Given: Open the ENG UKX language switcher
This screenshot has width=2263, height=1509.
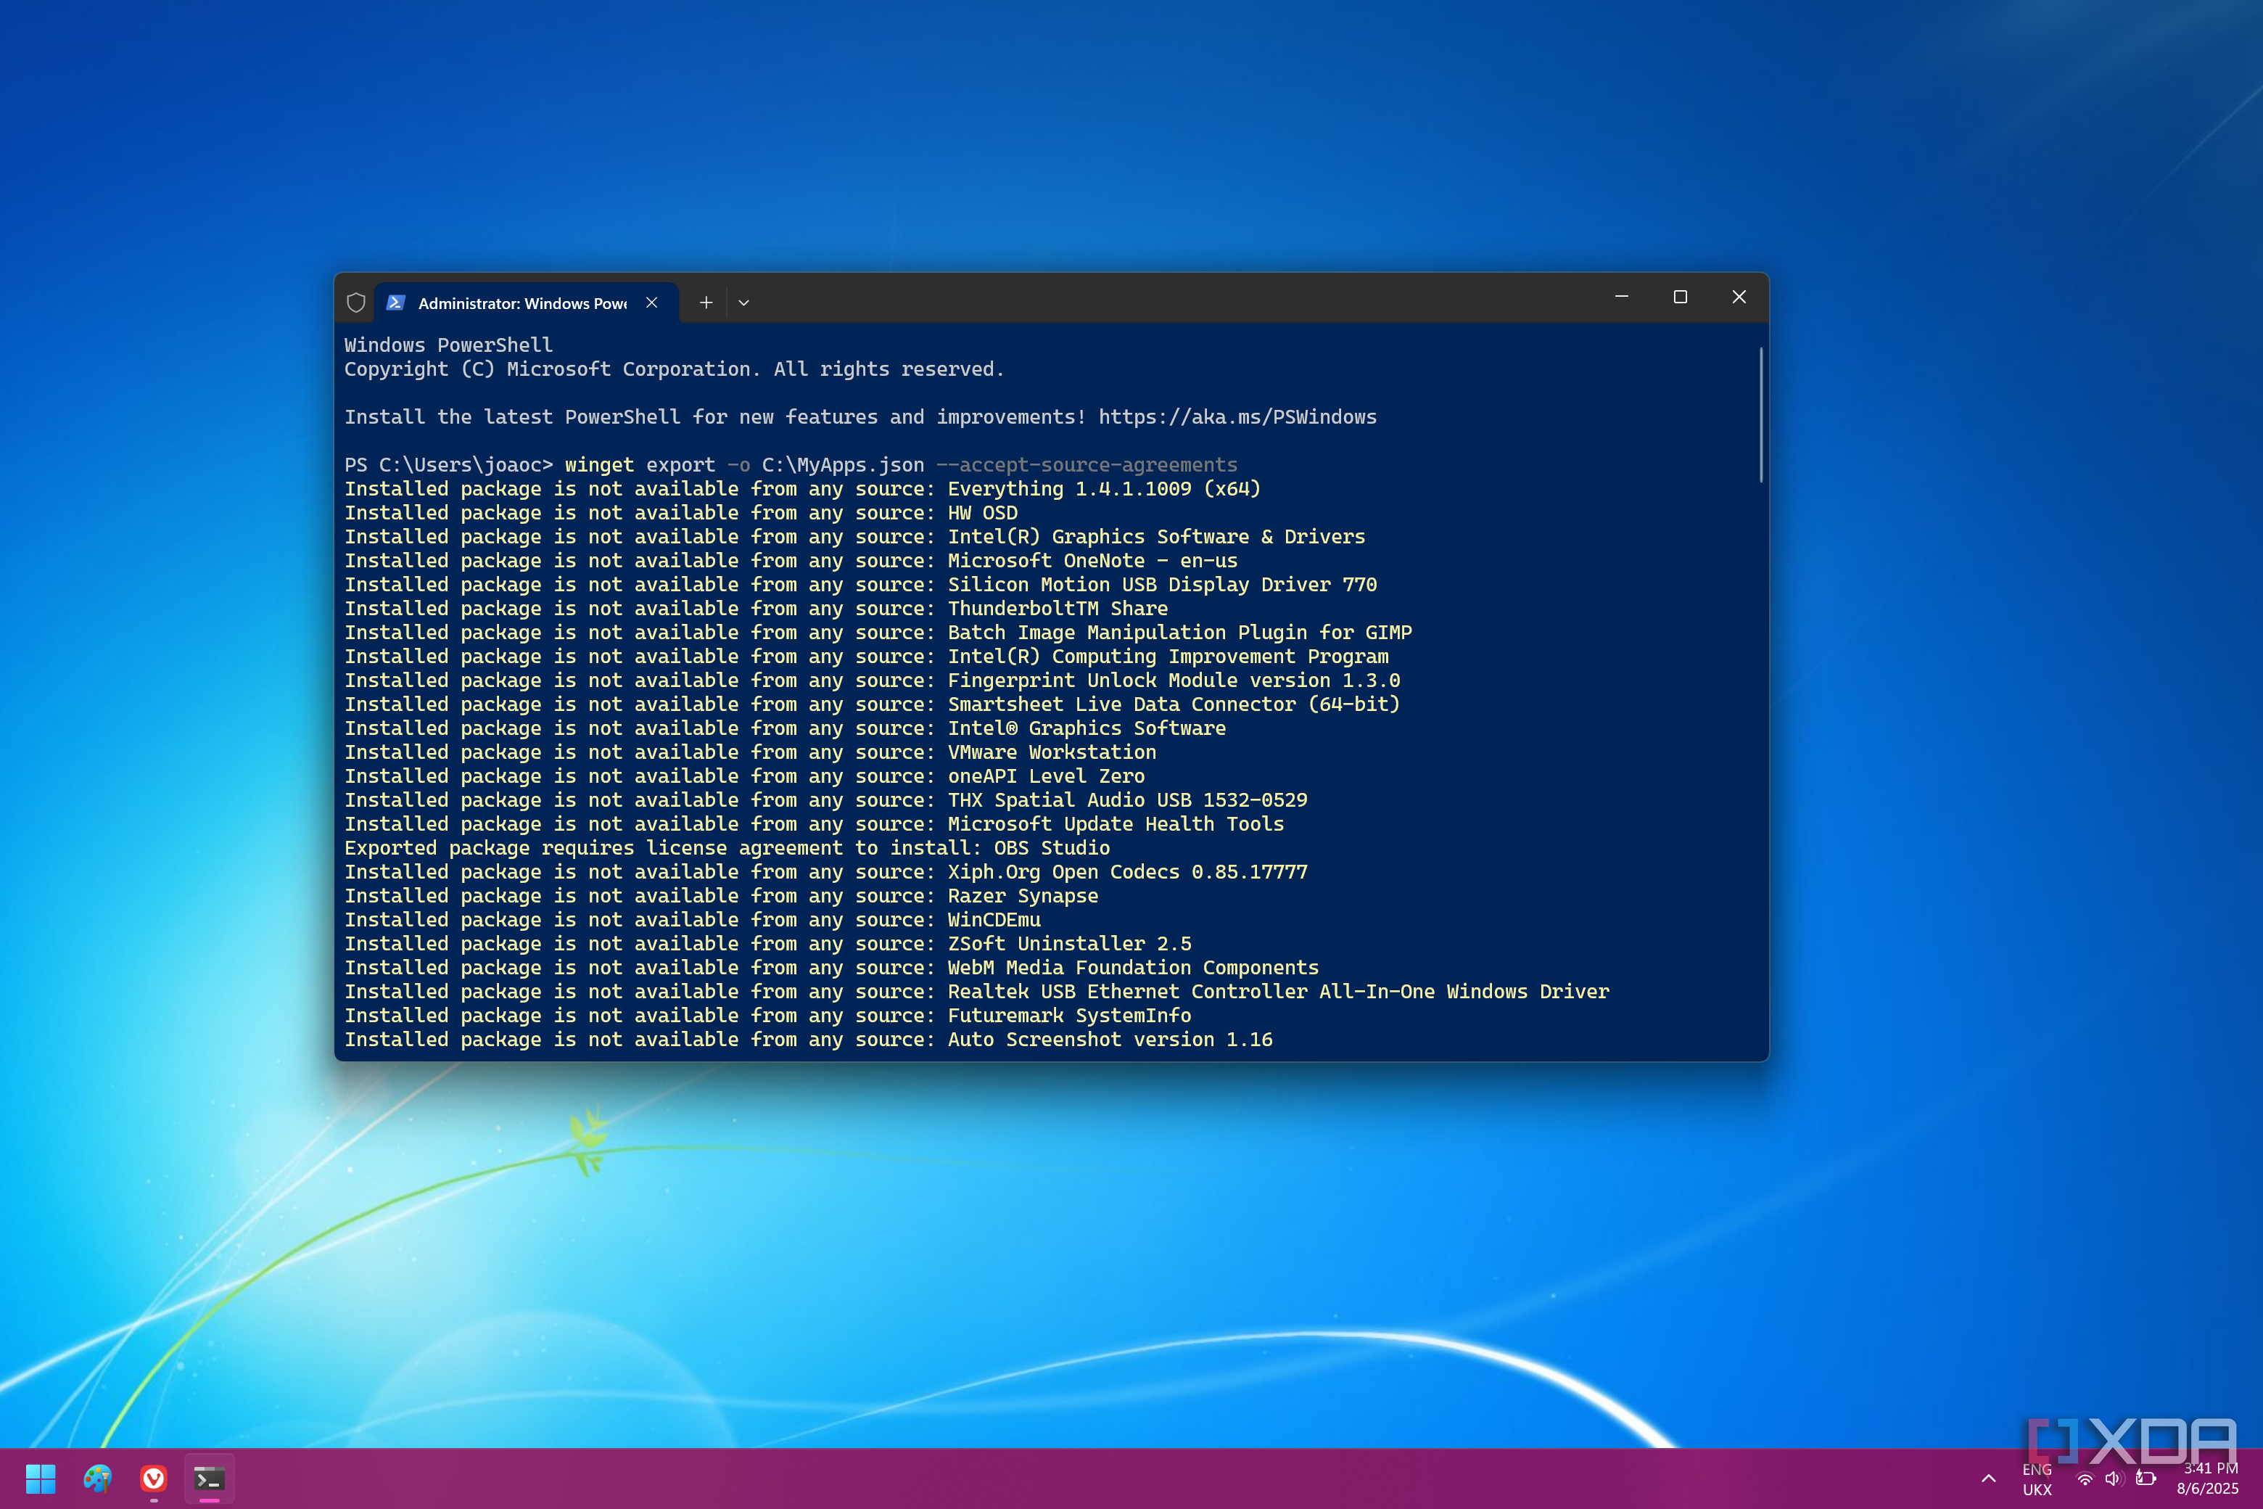Looking at the screenshot, I should click(x=2037, y=1479).
